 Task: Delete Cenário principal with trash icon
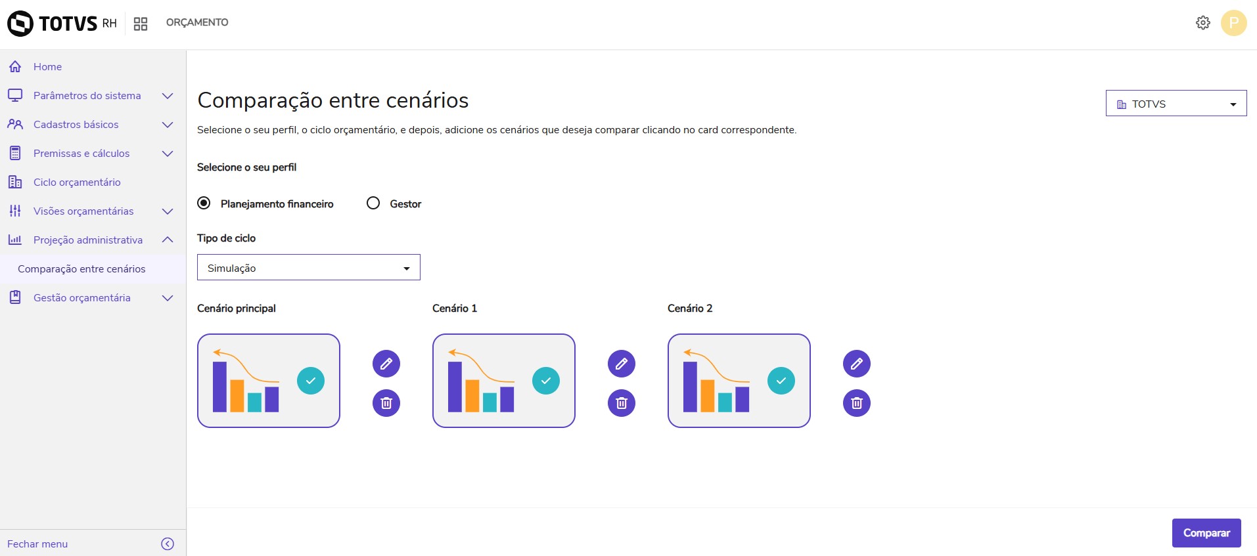coord(386,403)
